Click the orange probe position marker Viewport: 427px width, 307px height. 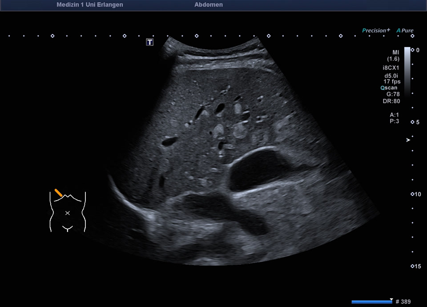click(x=59, y=192)
